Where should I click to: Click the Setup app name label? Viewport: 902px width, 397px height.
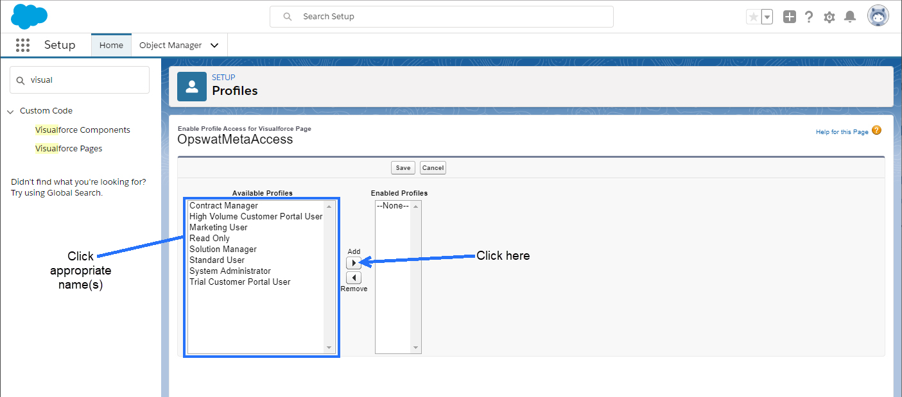point(60,45)
